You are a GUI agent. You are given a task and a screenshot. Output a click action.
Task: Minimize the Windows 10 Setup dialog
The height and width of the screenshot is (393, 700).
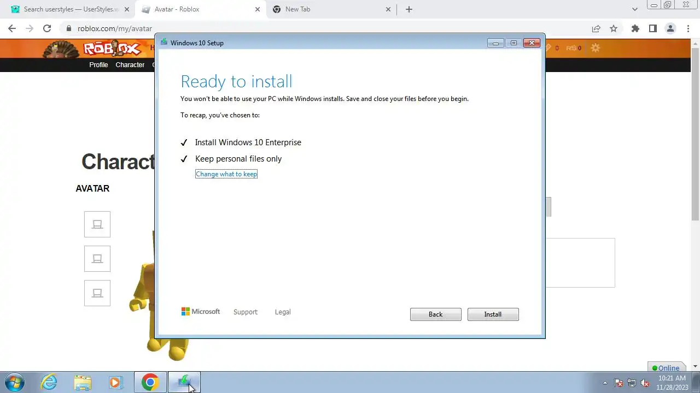point(495,43)
